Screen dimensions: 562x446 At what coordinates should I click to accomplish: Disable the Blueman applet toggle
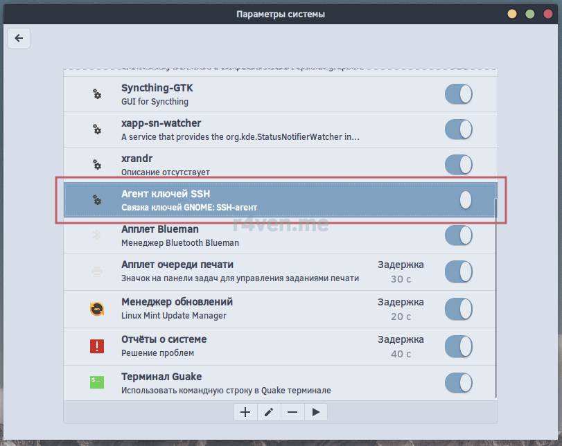458,235
